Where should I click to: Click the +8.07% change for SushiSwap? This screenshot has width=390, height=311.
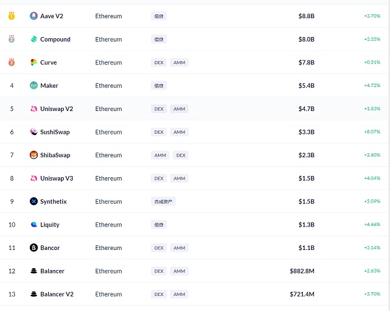tap(372, 132)
